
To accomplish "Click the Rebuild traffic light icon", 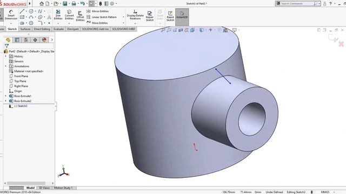I will pos(101,4).
